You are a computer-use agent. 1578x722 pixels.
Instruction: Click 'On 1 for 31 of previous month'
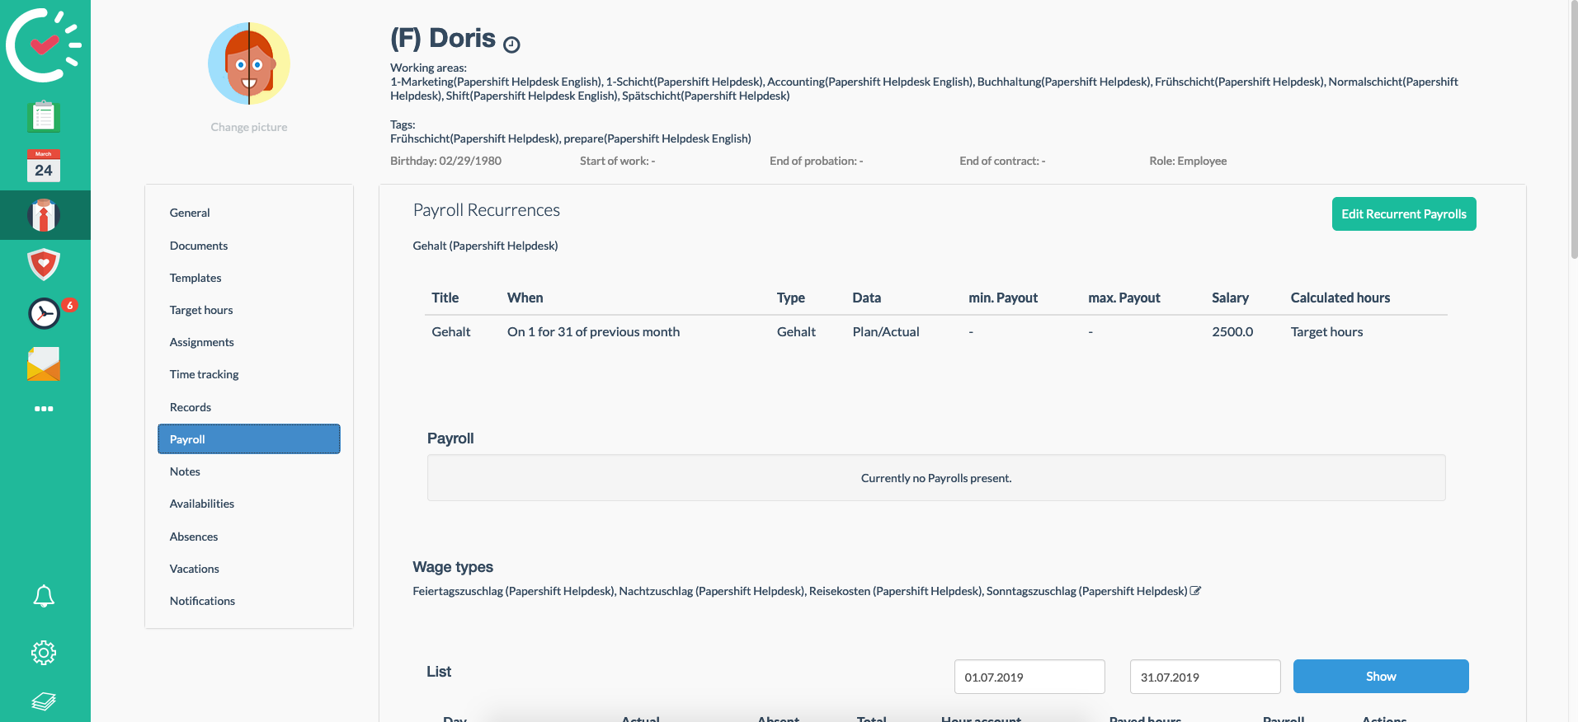coord(593,331)
